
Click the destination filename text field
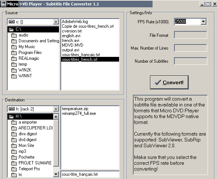(90, 174)
